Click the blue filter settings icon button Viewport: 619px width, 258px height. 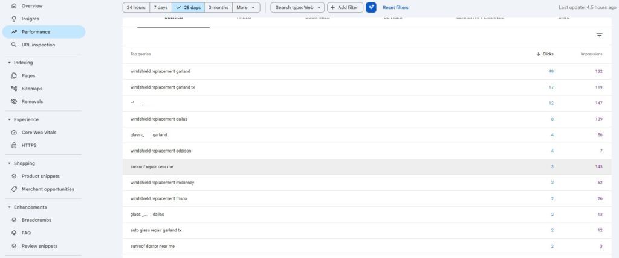point(371,7)
